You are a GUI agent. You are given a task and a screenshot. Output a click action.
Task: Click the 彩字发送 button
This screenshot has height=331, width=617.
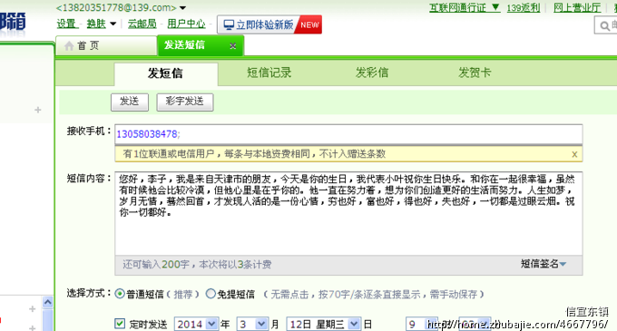[x=185, y=102]
